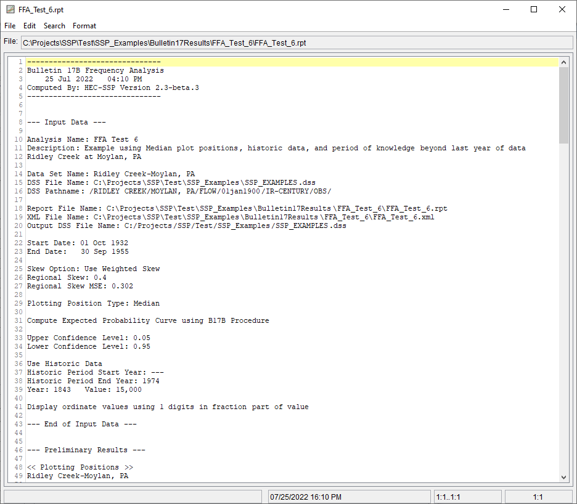The image size is (577, 504).
Task: Click the date stamp '25 Jul 2022 04:10 PM'
Action: [x=94, y=79]
